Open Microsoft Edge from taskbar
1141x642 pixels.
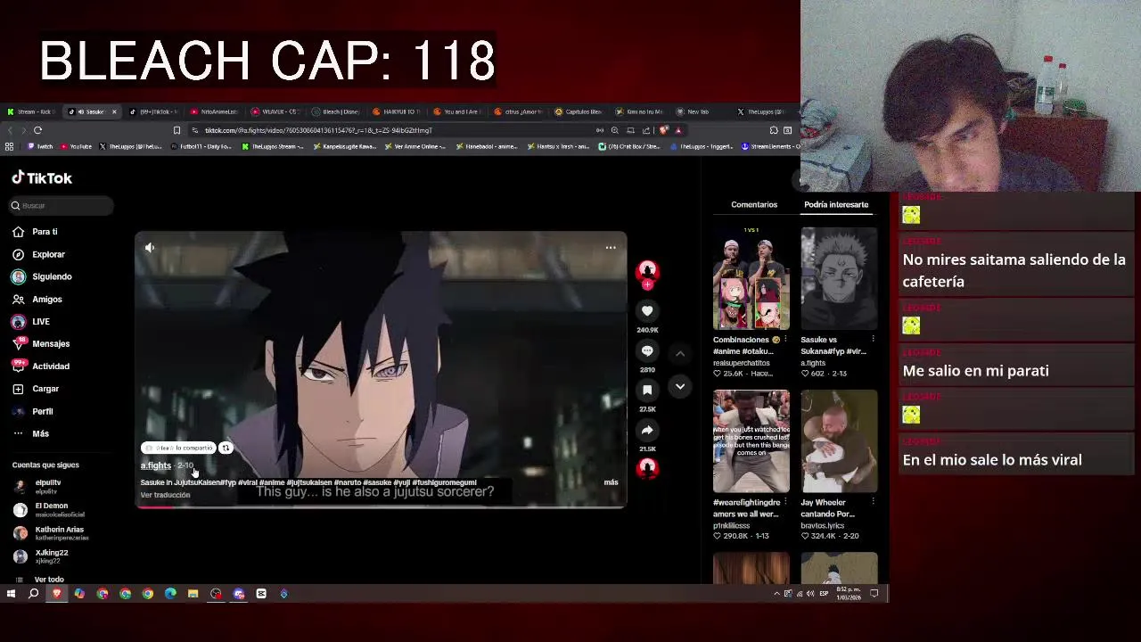tap(170, 594)
